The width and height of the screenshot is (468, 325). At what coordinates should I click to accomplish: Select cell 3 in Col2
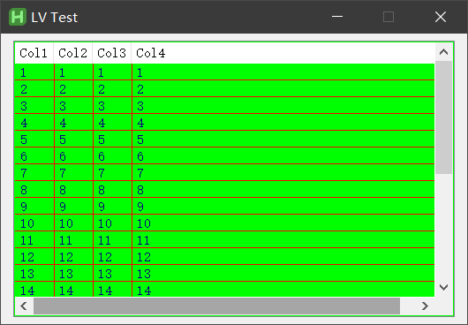73,106
